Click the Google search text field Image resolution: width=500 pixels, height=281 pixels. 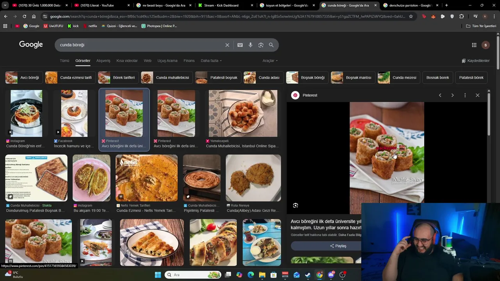click(141, 45)
